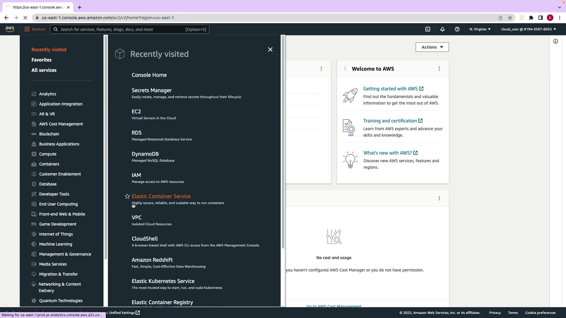
Task: Switch to All services section
Action: (44, 70)
